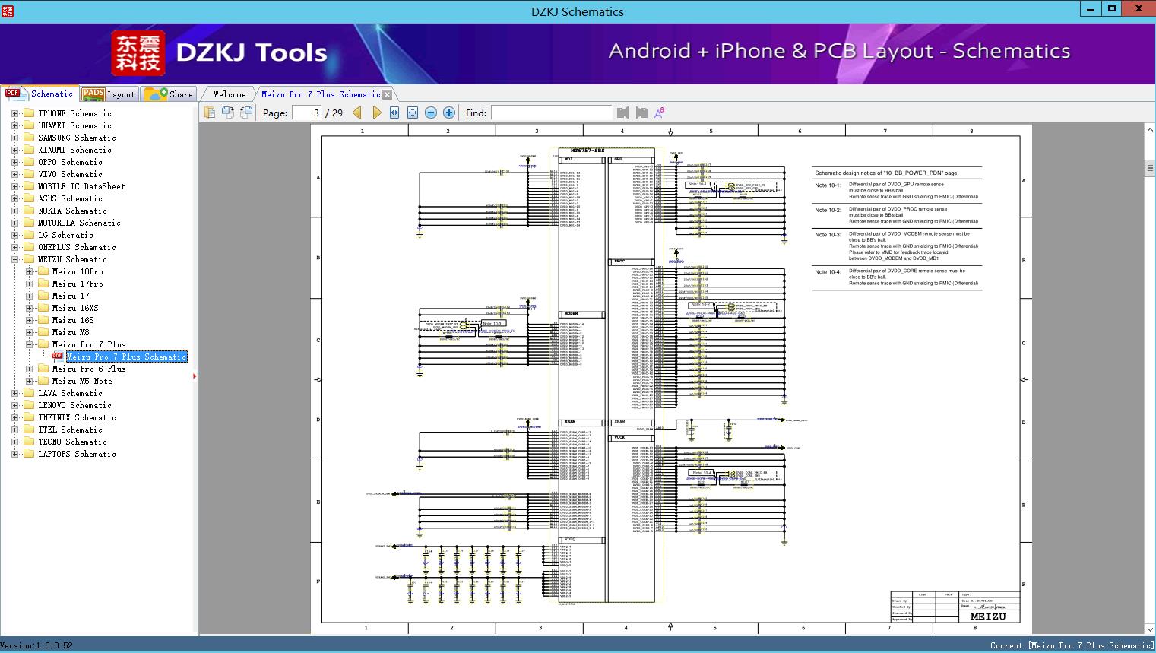Image resolution: width=1156 pixels, height=653 pixels.
Task: Click the red DZKJ Tools logo
Action: 138,52
